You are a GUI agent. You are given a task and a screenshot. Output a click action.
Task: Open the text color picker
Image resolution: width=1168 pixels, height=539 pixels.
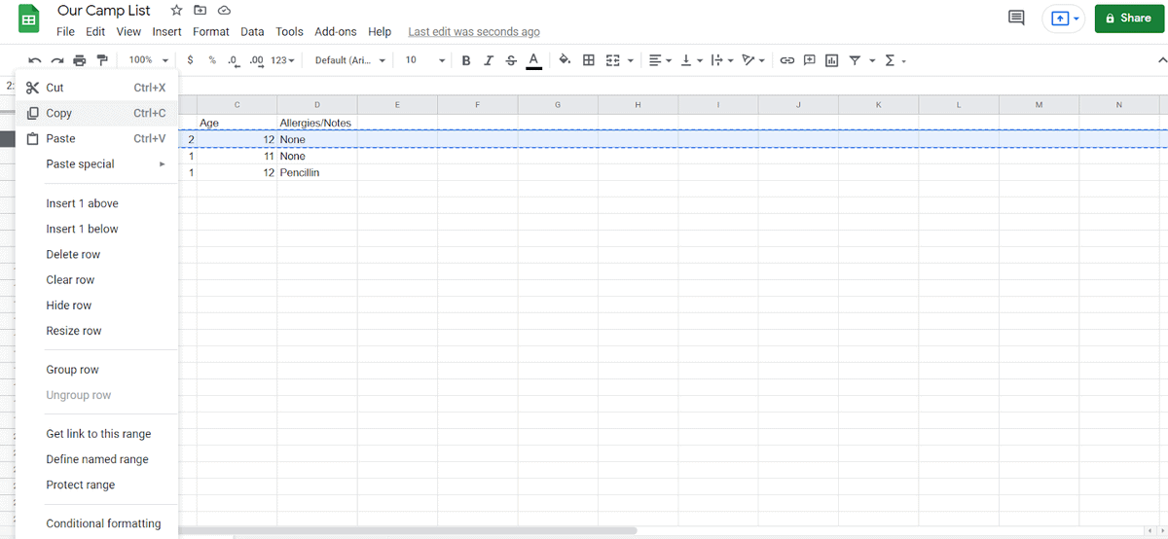coord(533,60)
